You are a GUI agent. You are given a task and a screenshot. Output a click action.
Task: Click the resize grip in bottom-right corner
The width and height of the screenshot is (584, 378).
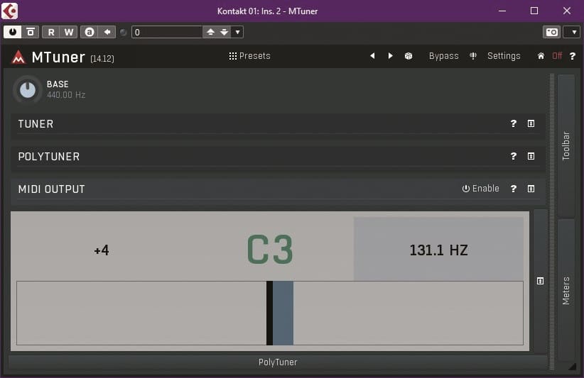(x=572, y=367)
